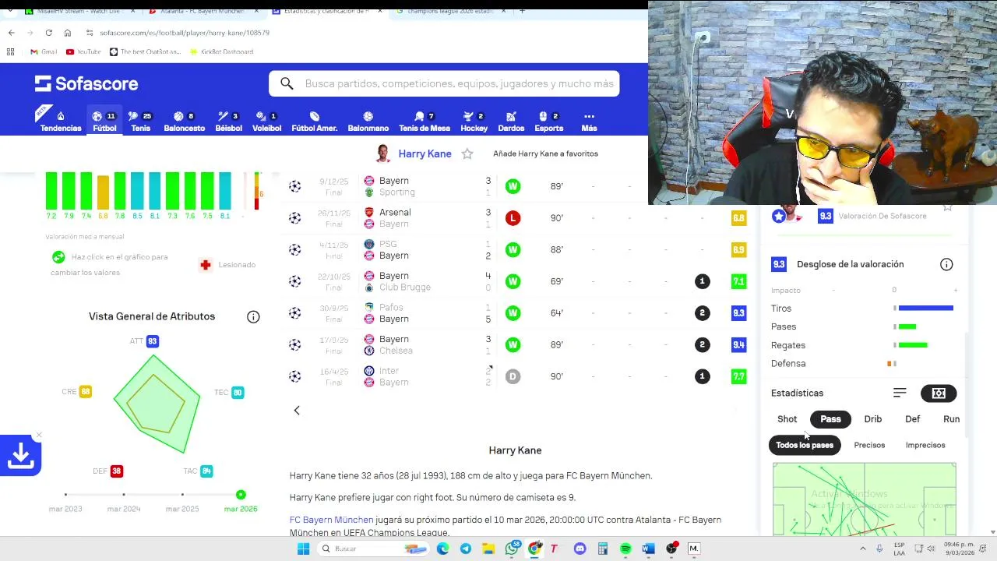The height and width of the screenshot is (561, 997).
Task: Click the CRE 68 attribute badge
Action: (86, 392)
